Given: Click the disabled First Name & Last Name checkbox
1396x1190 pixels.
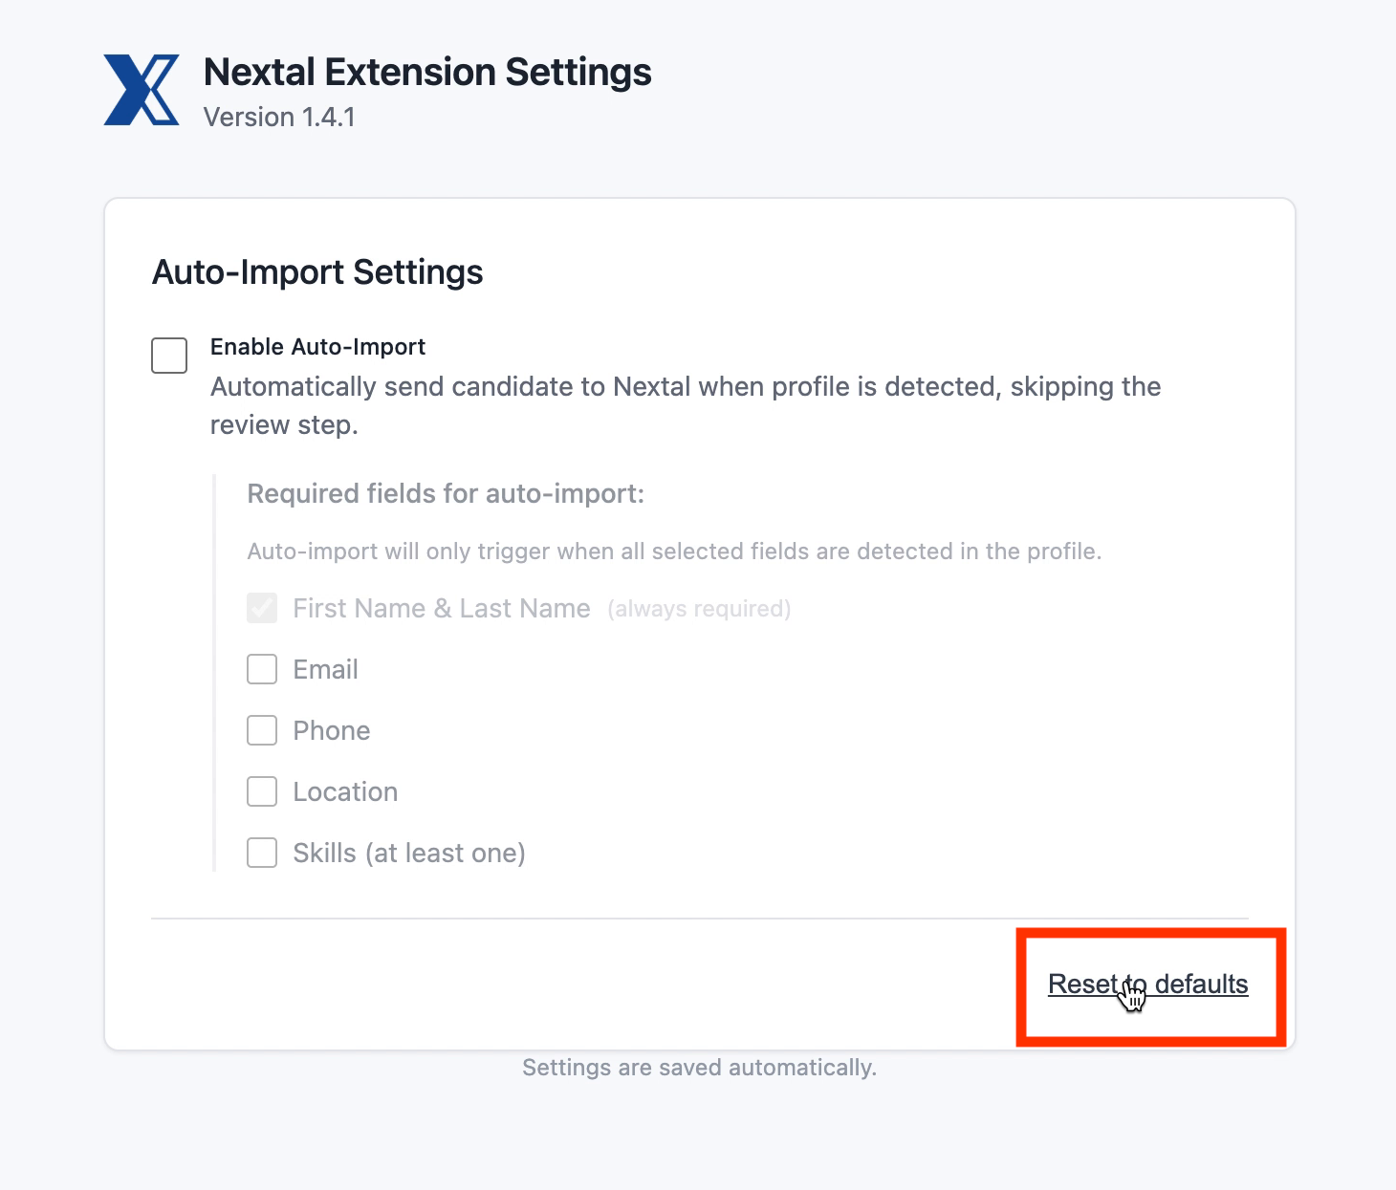Looking at the screenshot, I should click(262, 608).
